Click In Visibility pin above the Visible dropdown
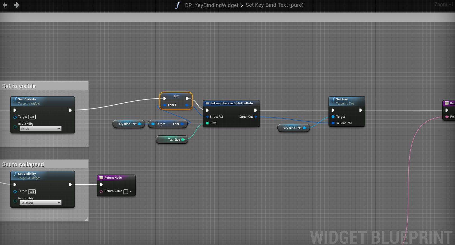 [15, 126]
